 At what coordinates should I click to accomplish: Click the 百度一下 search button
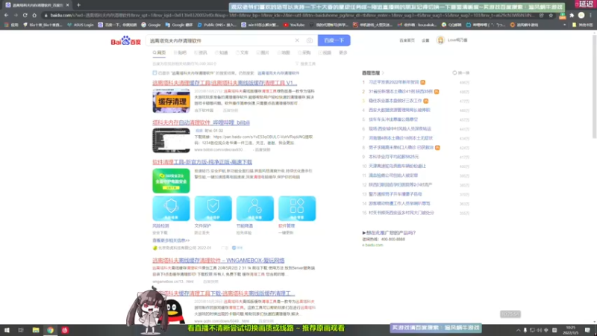tap(334, 40)
